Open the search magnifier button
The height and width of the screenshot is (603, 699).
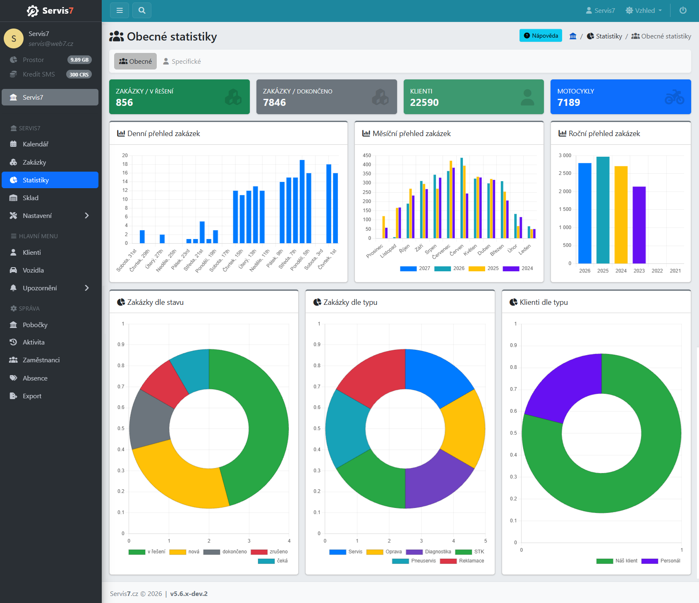[142, 10]
